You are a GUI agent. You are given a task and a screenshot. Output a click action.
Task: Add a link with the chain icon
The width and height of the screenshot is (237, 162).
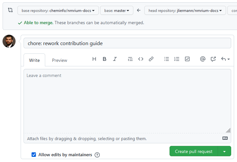pyautogui.click(x=151, y=59)
